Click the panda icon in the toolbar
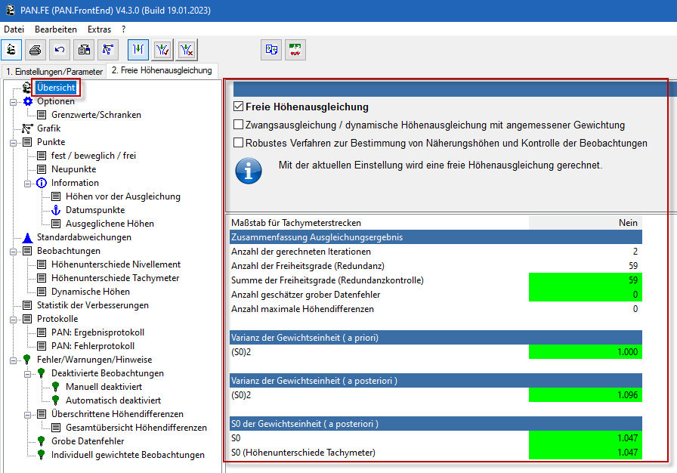677x473 pixels. click(x=11, y=50)
